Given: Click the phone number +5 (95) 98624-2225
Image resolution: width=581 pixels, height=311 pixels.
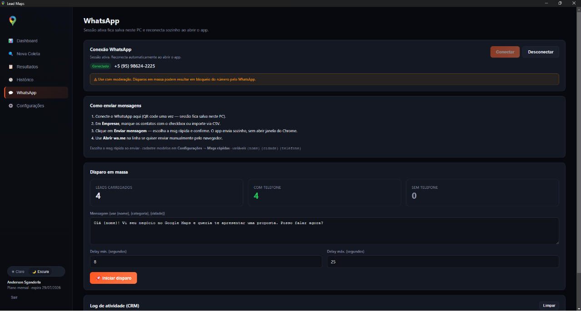Looking at the screenshot, I should pyautogui.click(x=135, y=66).
